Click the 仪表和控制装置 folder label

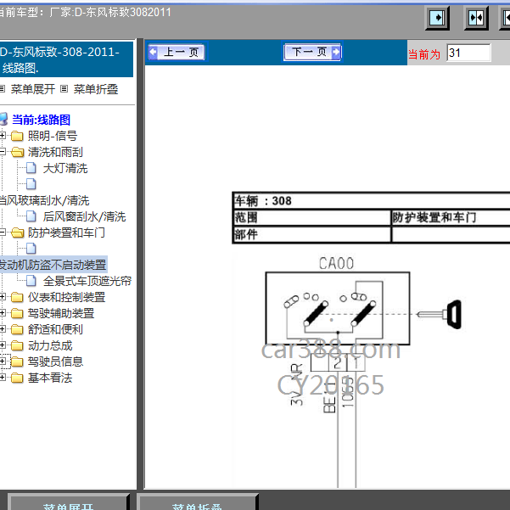[x=66, y=297]
